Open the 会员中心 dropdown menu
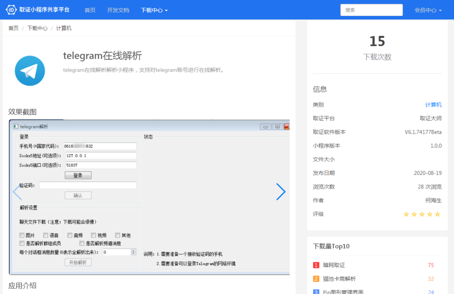 point(428,10)
